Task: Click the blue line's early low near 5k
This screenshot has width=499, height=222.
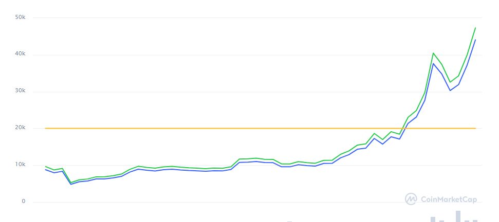Action: pos(71,184)
